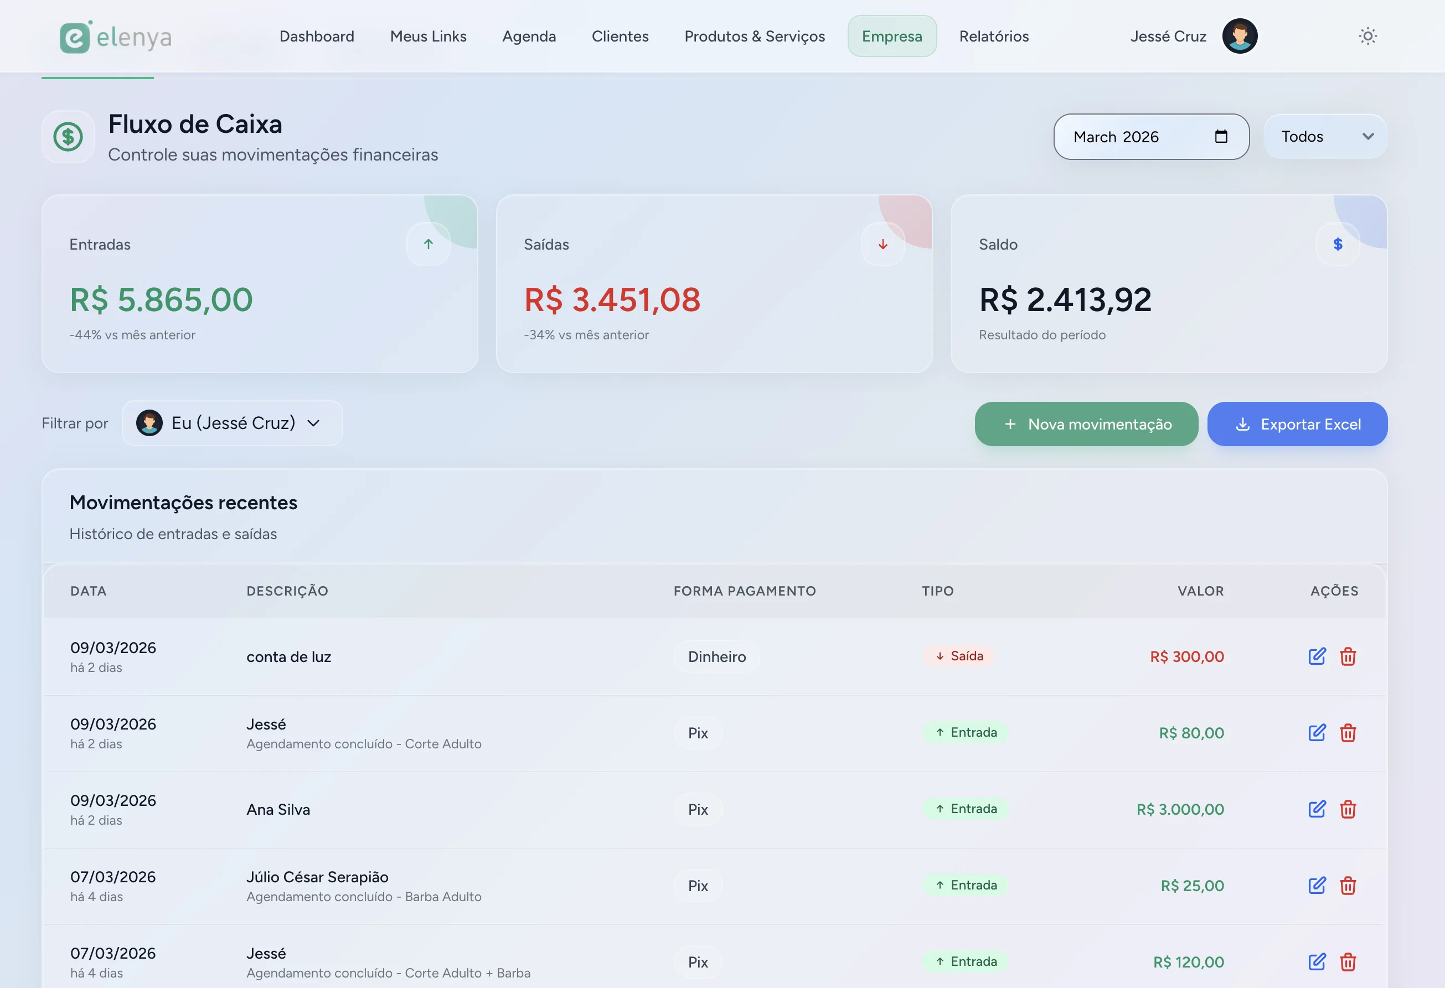
Task: Navigate to Clientes
Action: pos(620,36)
